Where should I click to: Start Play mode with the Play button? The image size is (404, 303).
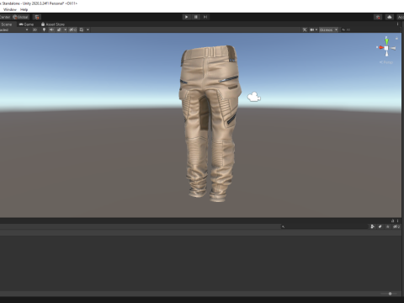point(186,17)
